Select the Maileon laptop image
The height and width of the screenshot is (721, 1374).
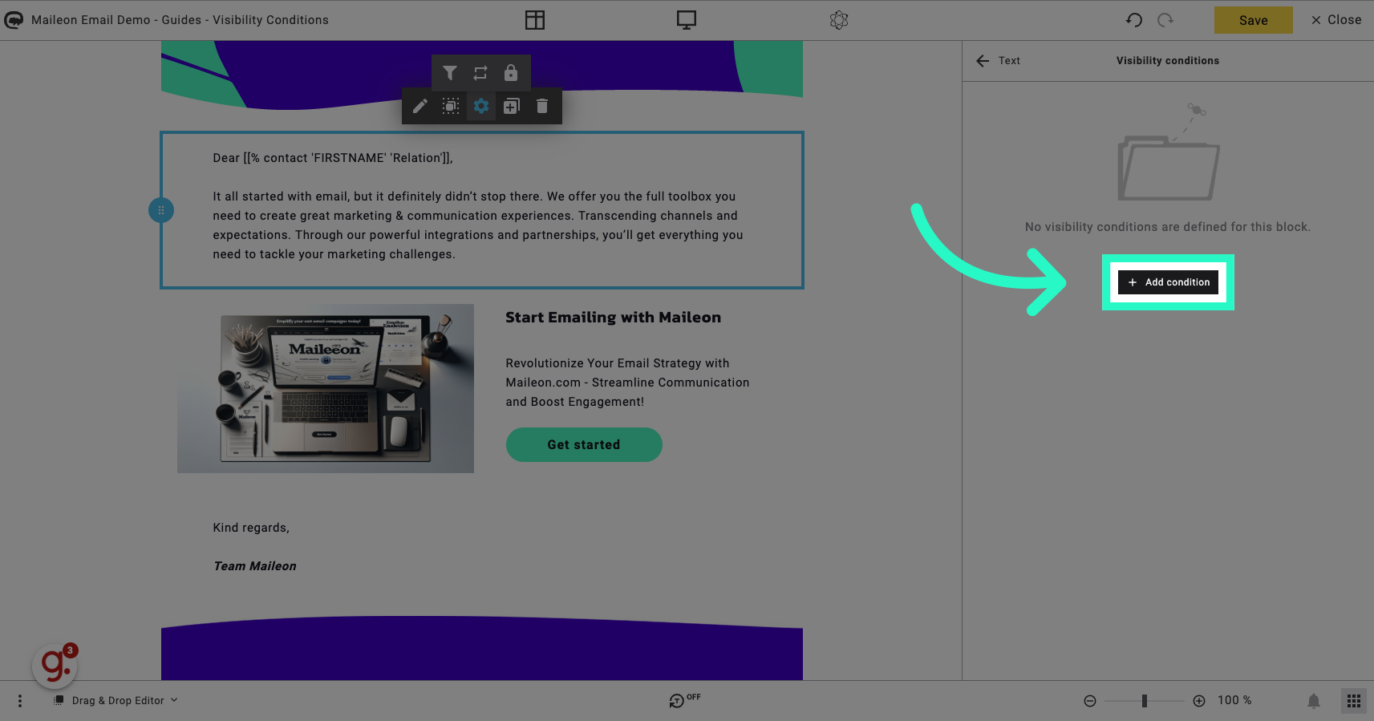click(x=326, y=388)
